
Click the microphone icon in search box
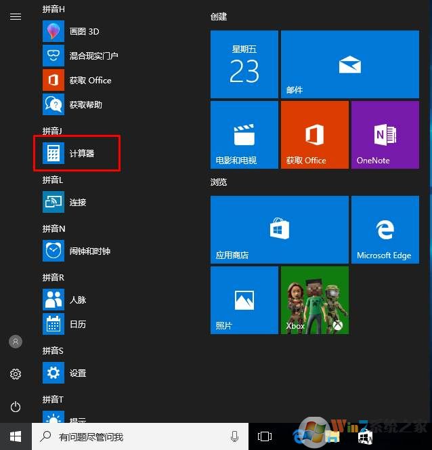pos(234,436)
